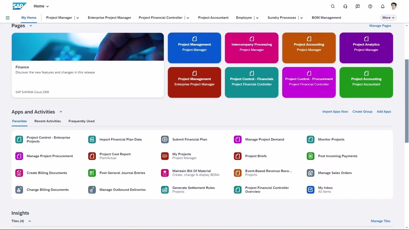Launch Monitor Projects icon

(x=311, y=139)
